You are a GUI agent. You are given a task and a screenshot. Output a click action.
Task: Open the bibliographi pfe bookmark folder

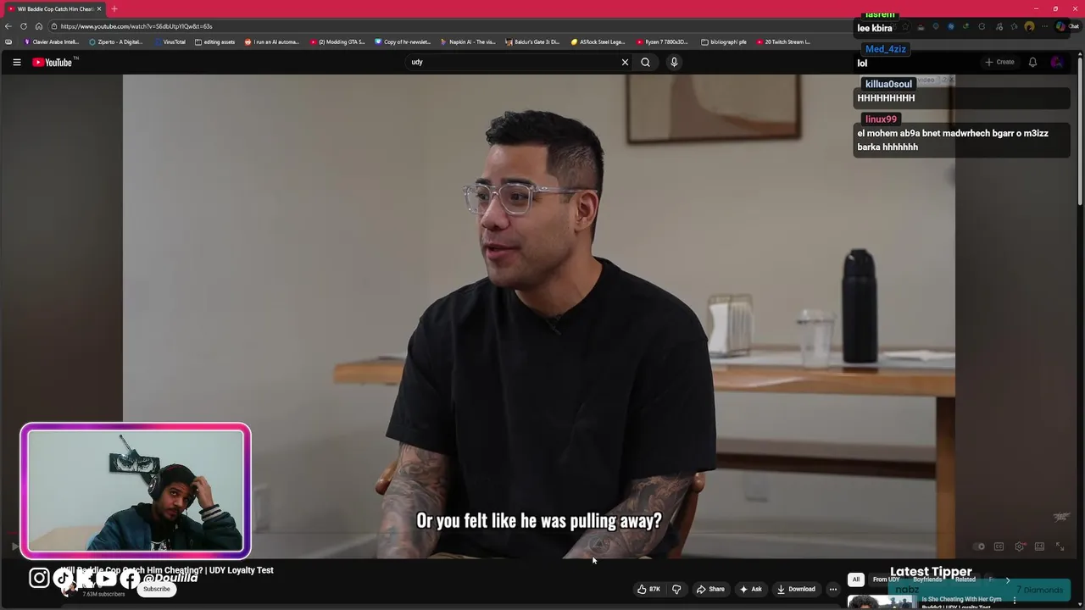tap(724, 42)
